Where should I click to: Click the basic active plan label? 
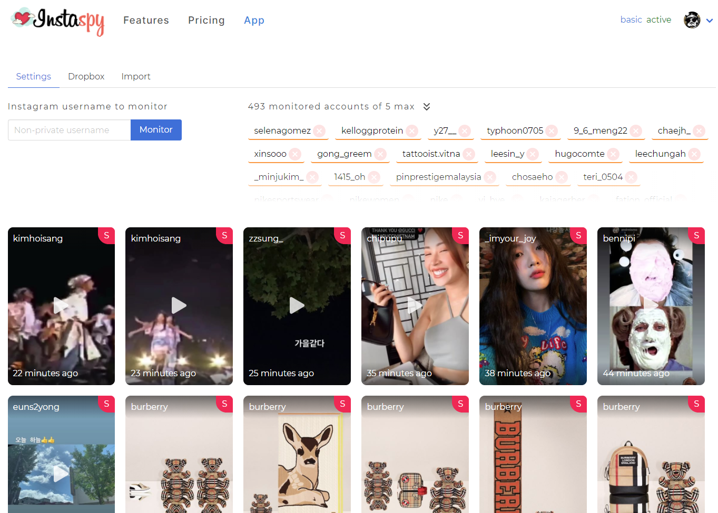tap(646, 19)
